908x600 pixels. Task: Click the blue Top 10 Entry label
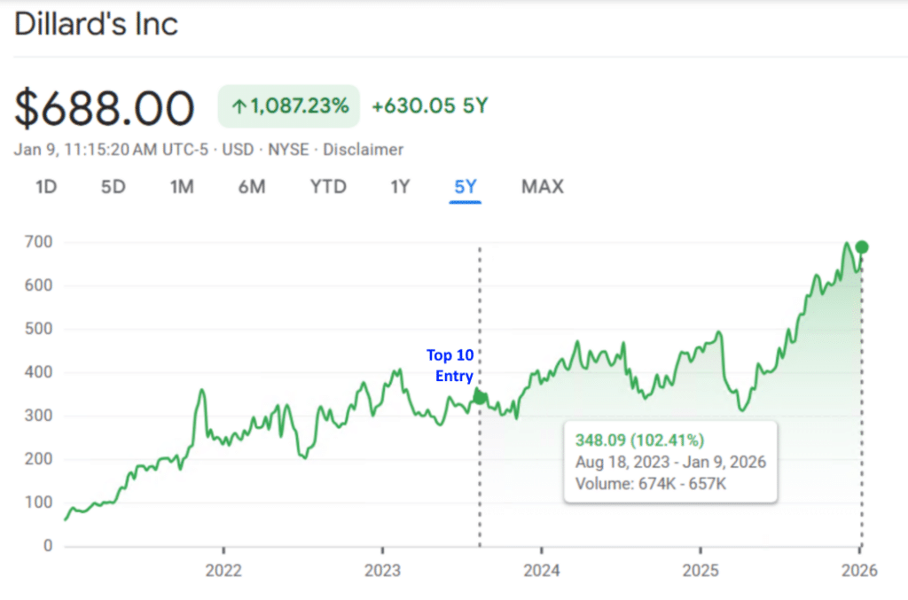pos(450,365)
